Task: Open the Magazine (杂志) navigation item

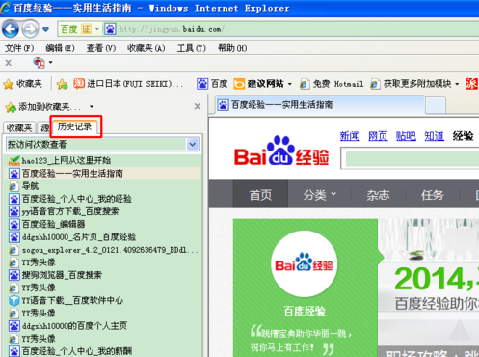Action: click(378, 195)
